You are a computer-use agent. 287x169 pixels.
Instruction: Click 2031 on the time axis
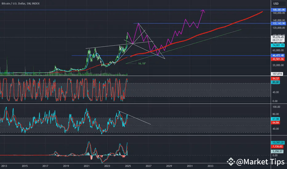[190, 166]
